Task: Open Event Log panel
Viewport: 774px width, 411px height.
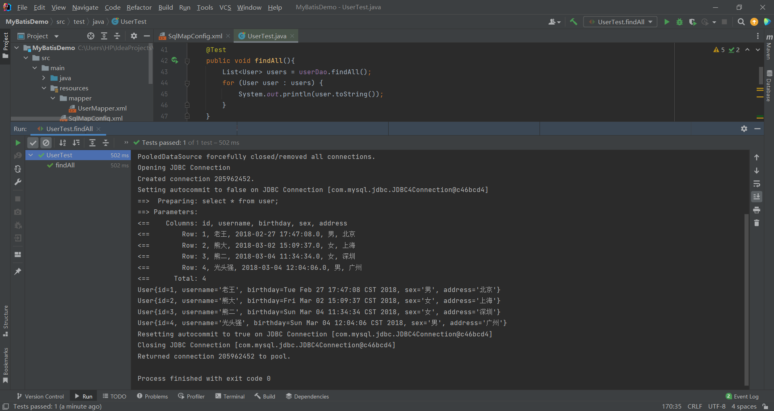Action: click(x=742, y=396)
